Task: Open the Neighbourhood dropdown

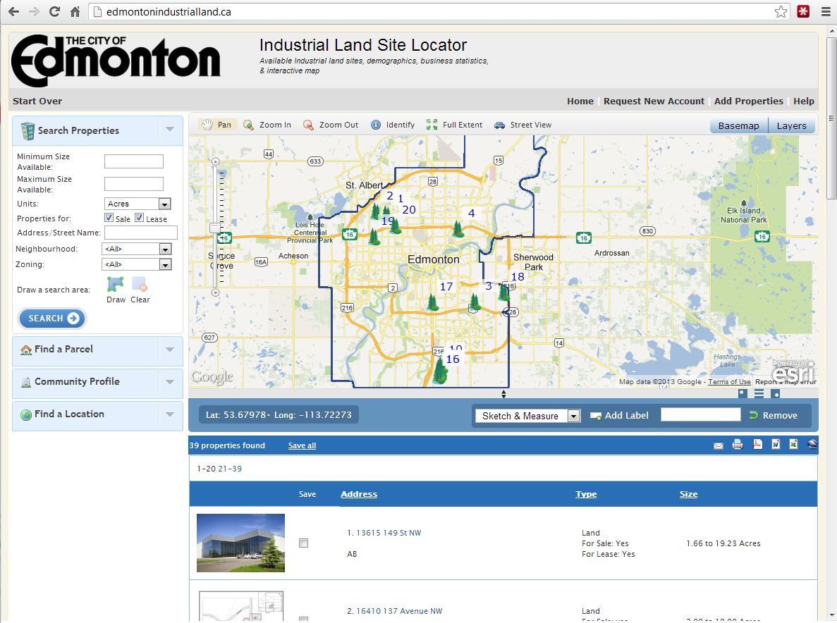Action: pos(137,249)
